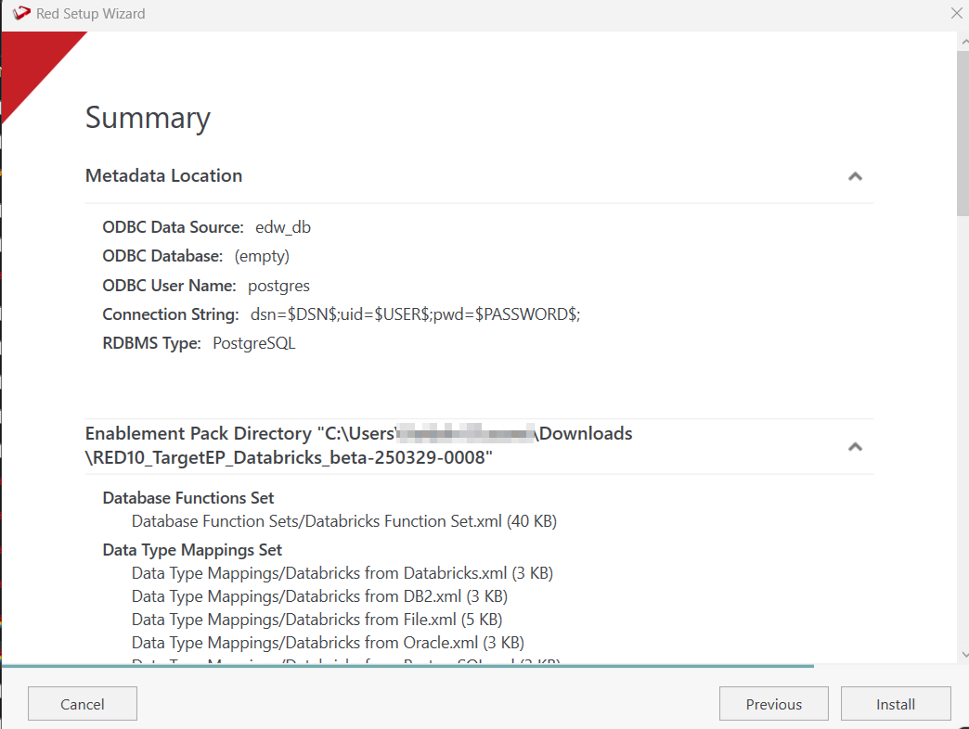This screenshot has width=969, height=729.
Task: Cancel the setup wizard
Action: click(83, 704)
